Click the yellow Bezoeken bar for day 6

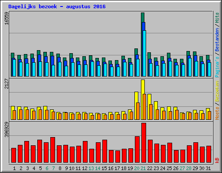(45, 113)
